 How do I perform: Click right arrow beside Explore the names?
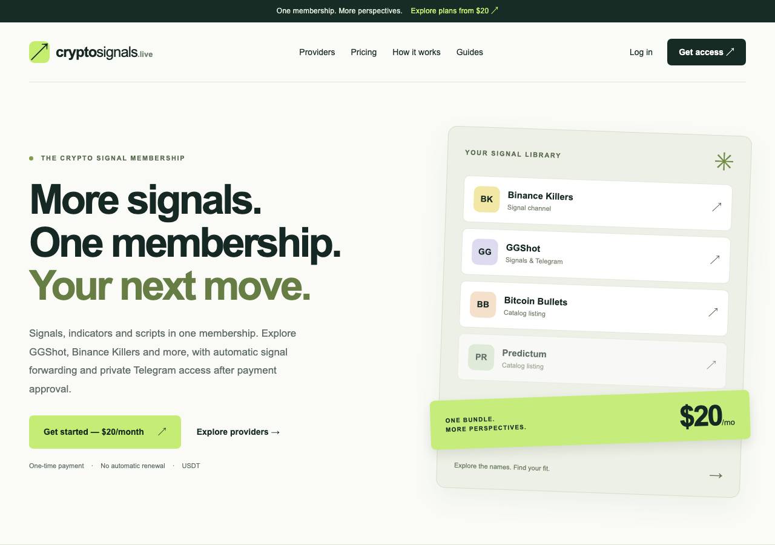point(716,476)
